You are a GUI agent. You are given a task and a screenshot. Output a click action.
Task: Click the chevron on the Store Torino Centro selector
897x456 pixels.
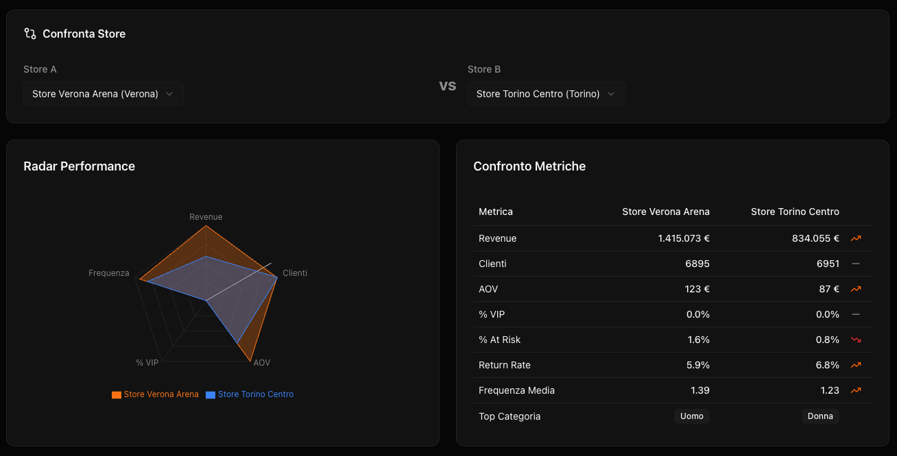pyautogui.click(x=610, y=94)
